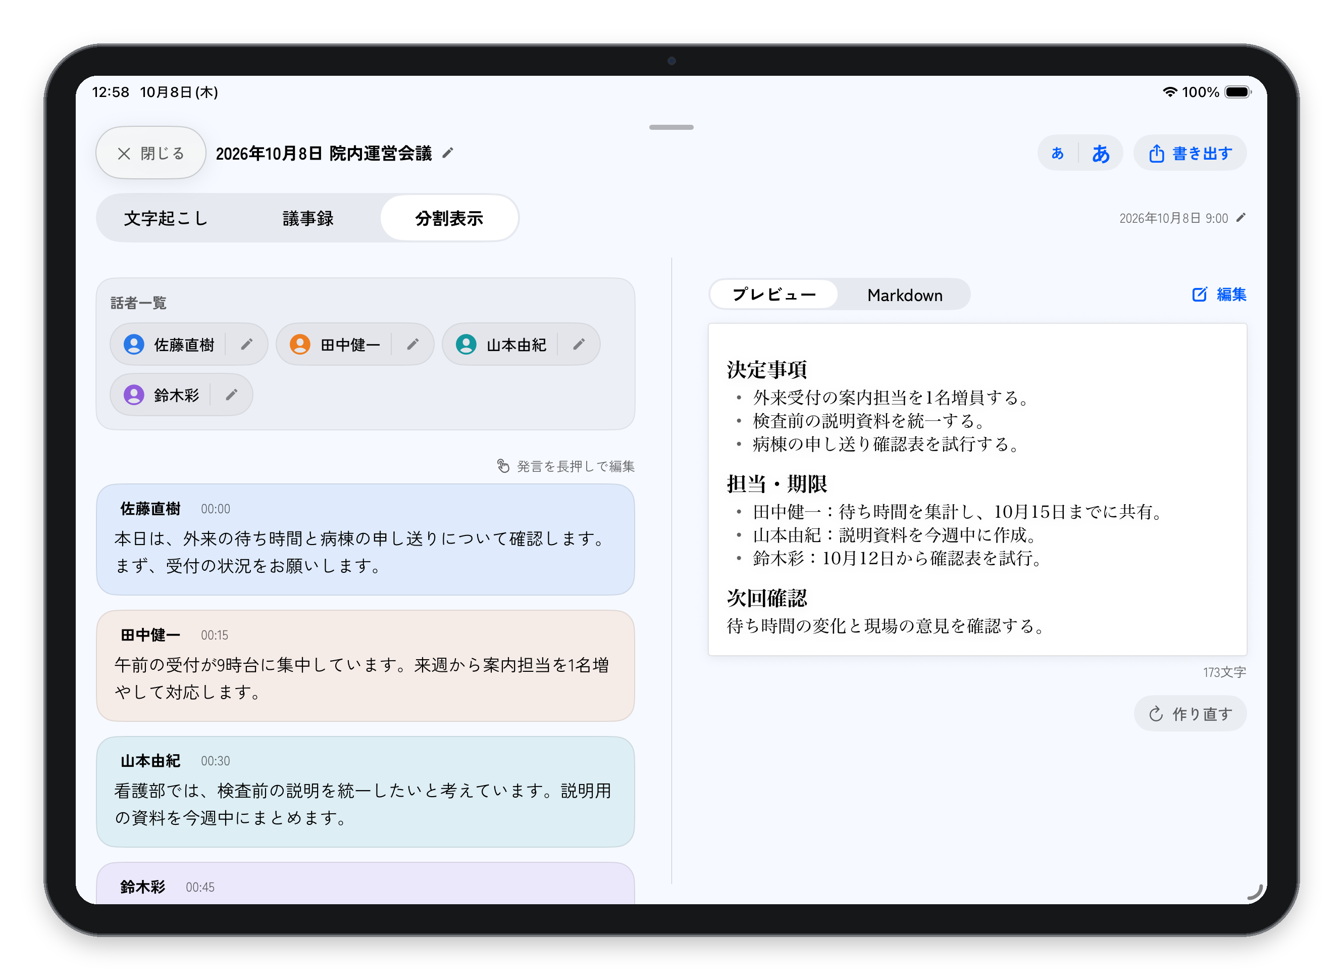Image resolution: width=1343 pixels, height=980 pixels.
Task: Click line 鈴木彩：10月12日から確認表を試行。
Action: (898, 558)
